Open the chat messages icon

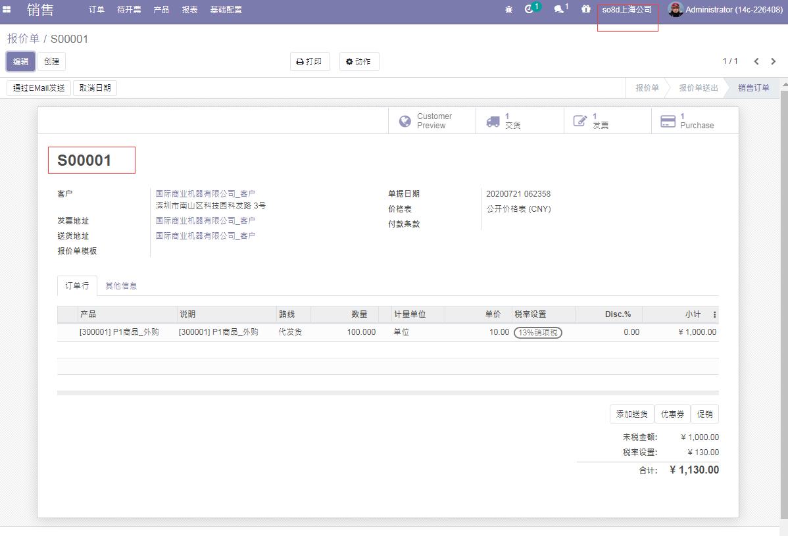(x=558, y=9)
